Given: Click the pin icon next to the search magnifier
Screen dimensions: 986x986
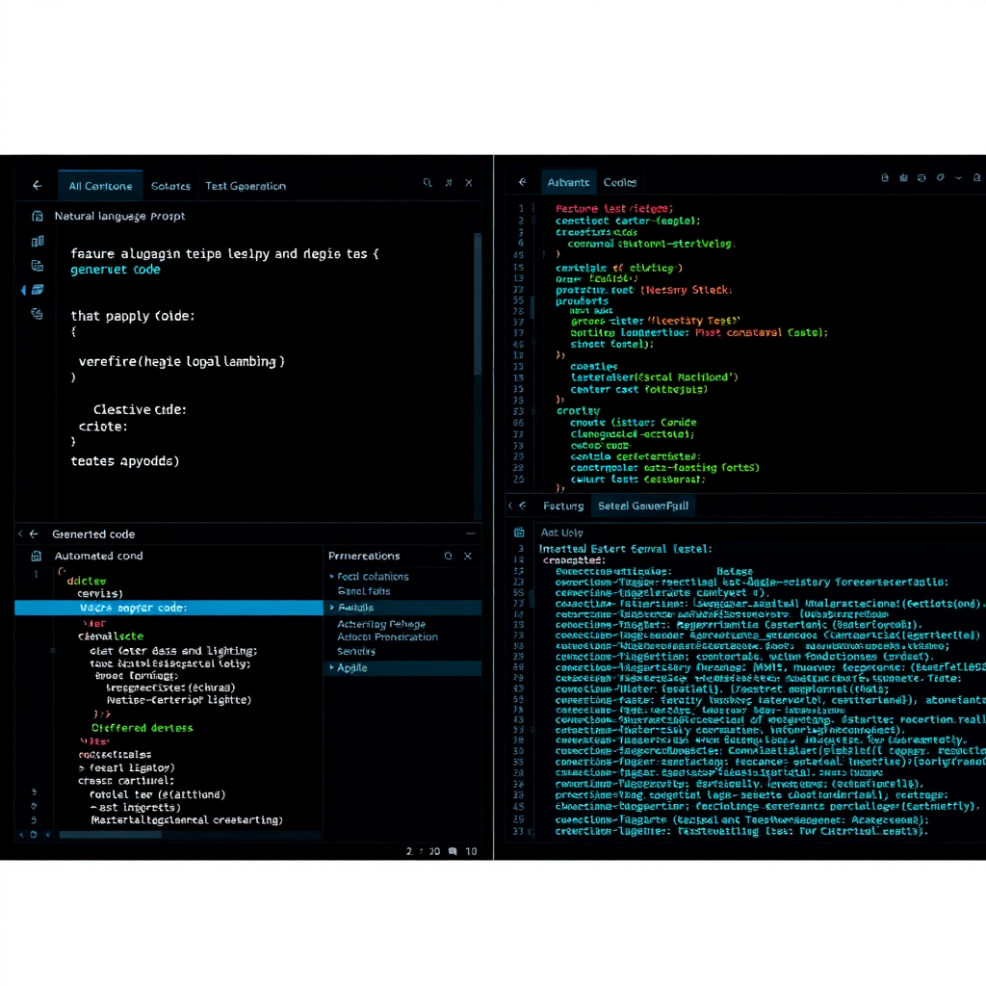Looking at the screenshot, I should click(449, 183).
